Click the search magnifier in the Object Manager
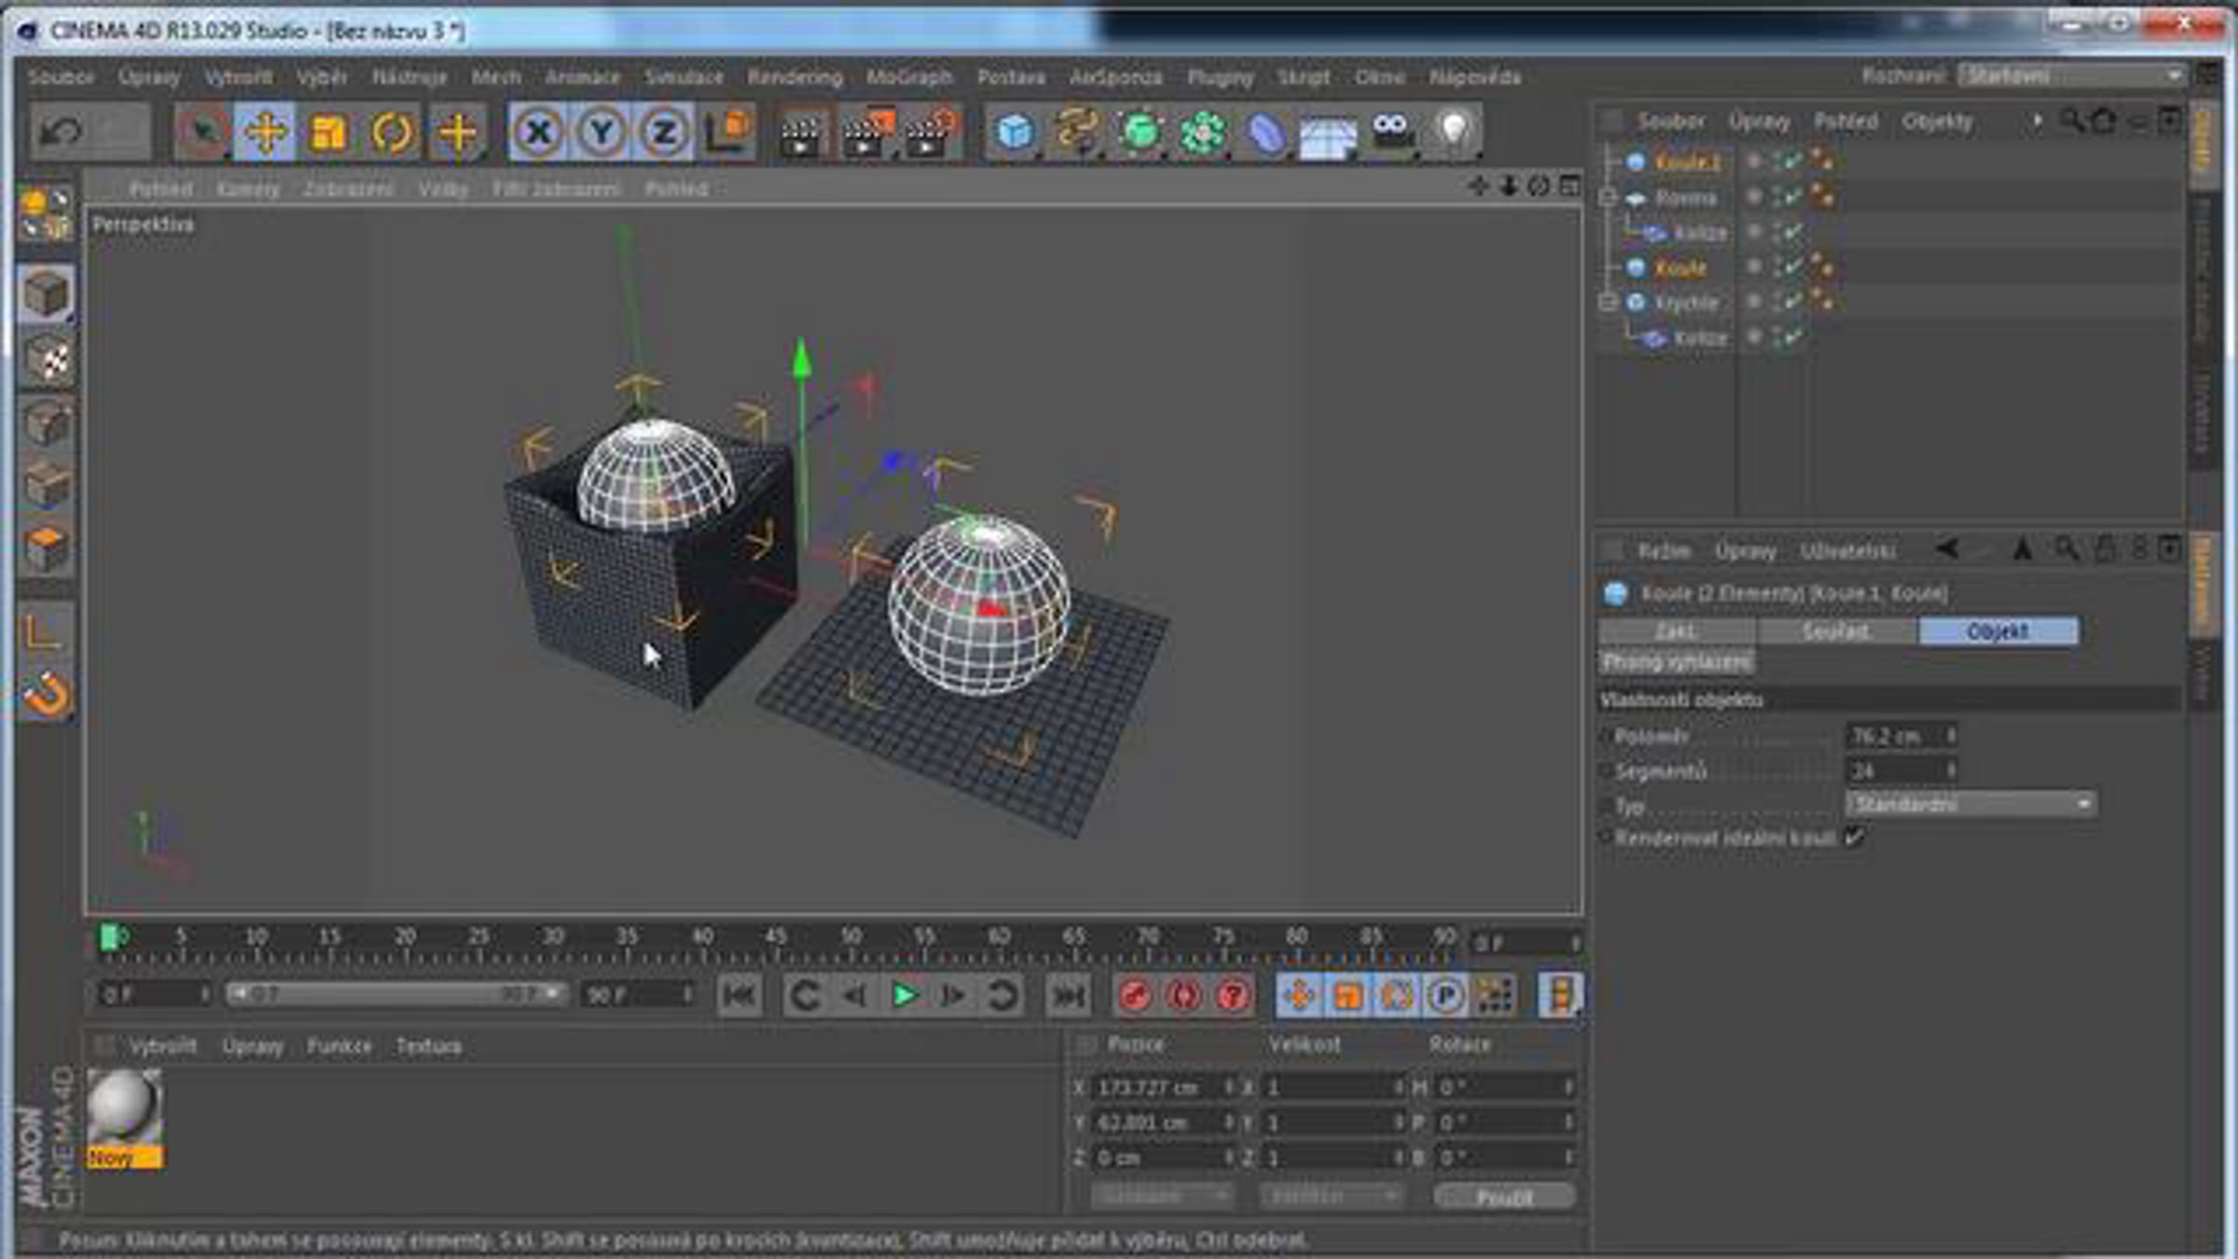The image size is (2238, 1259). [x=2071, y=121]
